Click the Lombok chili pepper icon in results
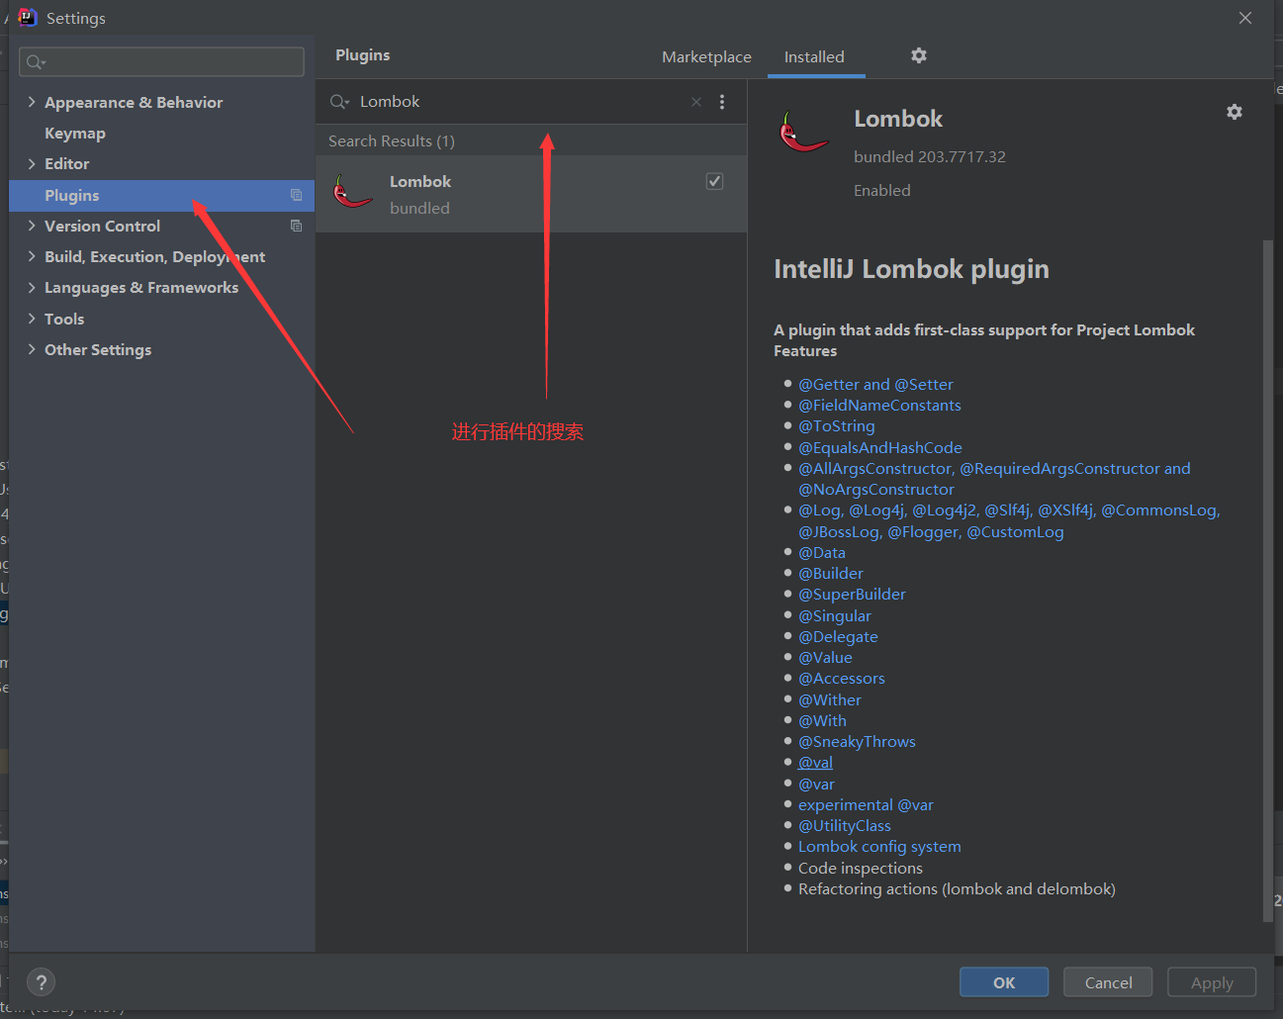The image size is (1283, 1019). tap(352, 192)
